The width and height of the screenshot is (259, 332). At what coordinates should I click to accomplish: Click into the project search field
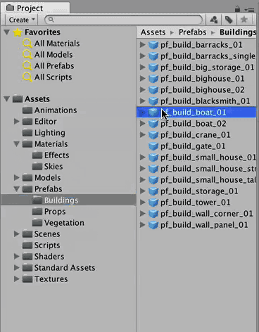(x=124, y=20)
